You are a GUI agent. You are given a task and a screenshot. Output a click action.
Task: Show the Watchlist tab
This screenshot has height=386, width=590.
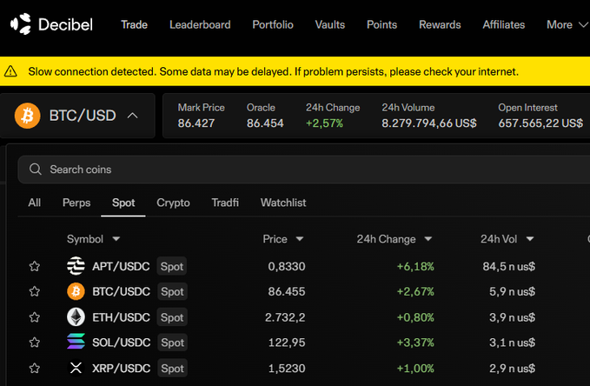(283, 203)
